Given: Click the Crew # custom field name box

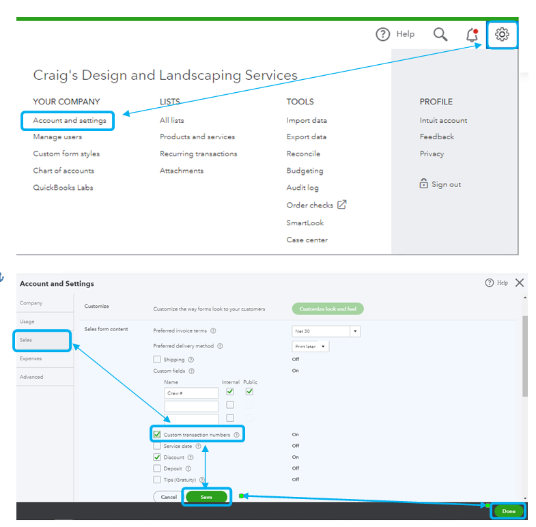Looking at the screenshot, I should pos(191,393).
